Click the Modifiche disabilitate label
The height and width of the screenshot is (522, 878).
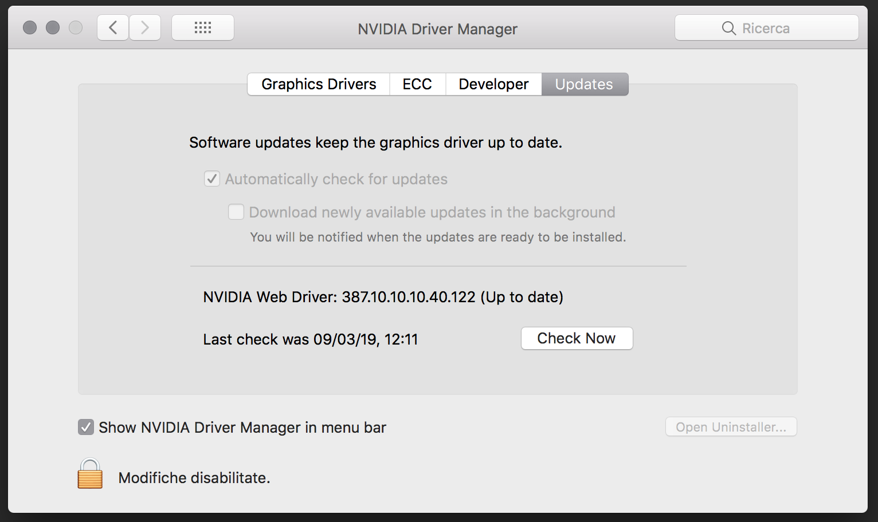pos(194,478)
